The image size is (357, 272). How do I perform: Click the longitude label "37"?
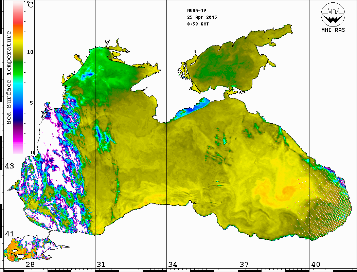(244, 264)
